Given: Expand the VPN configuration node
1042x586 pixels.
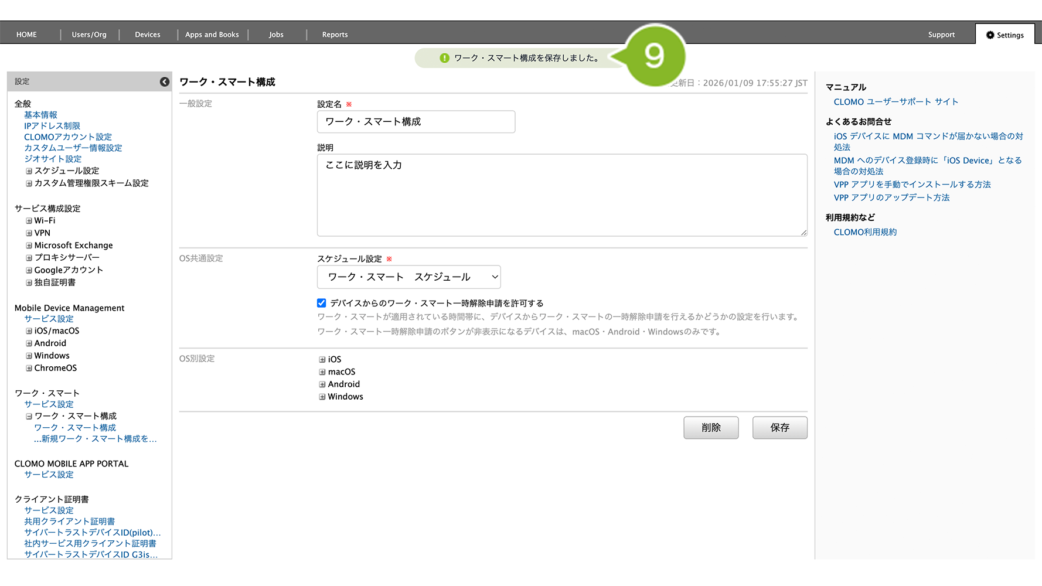Looking at the screenshot, I should [29, 233].
